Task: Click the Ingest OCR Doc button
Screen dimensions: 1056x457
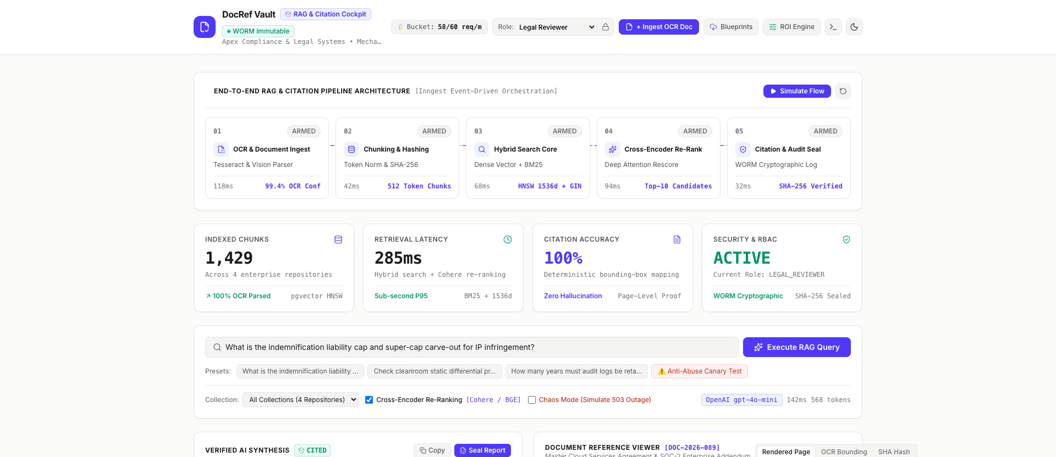Action: pos(659,27)
